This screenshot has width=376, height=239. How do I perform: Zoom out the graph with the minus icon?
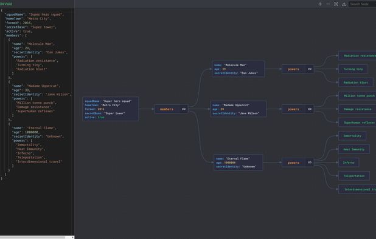(x=328, y=4)
